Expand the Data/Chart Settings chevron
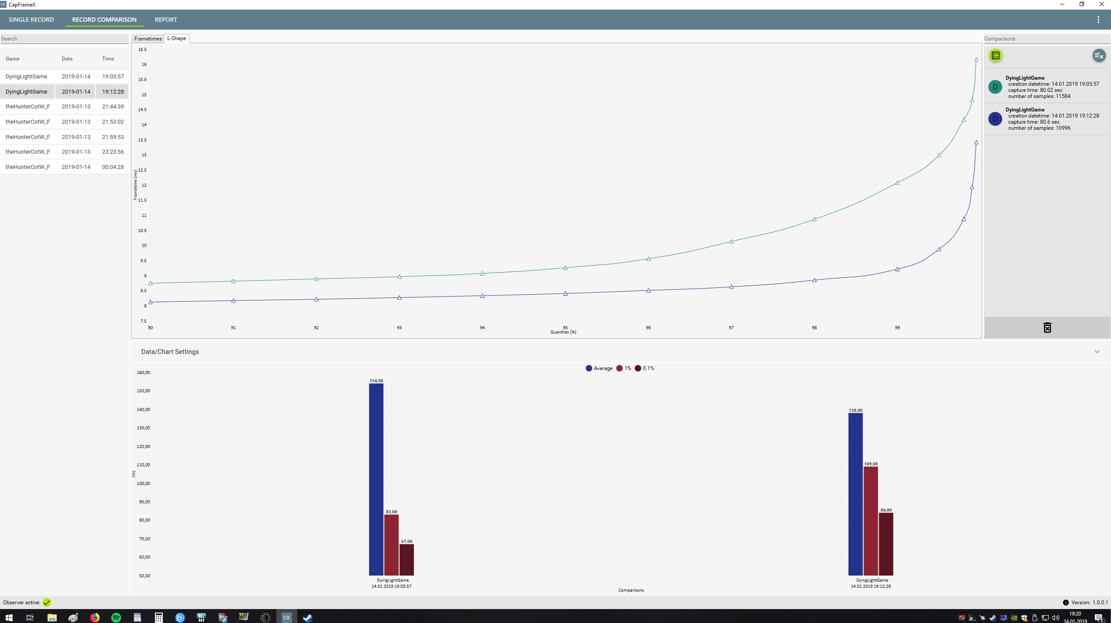The height and width of the screenshot is (623, 1111). click(1097, 352)
